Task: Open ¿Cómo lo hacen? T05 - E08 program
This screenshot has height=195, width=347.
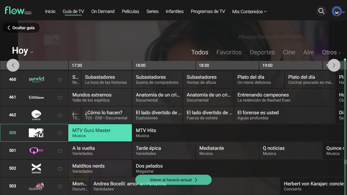Action: point(107,115)
